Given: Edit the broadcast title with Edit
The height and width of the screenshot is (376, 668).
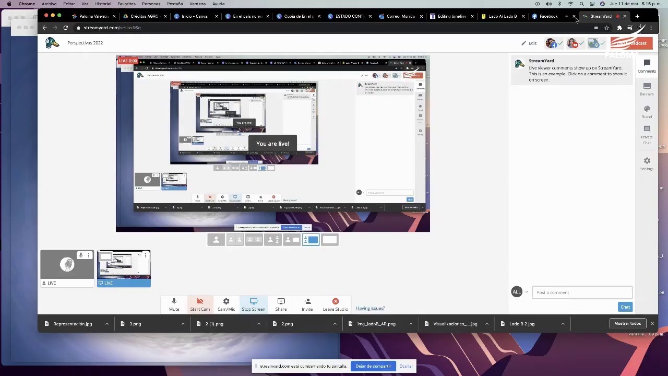Looking at the screenshot, I should pyautogui.click(x=529, y=43).
